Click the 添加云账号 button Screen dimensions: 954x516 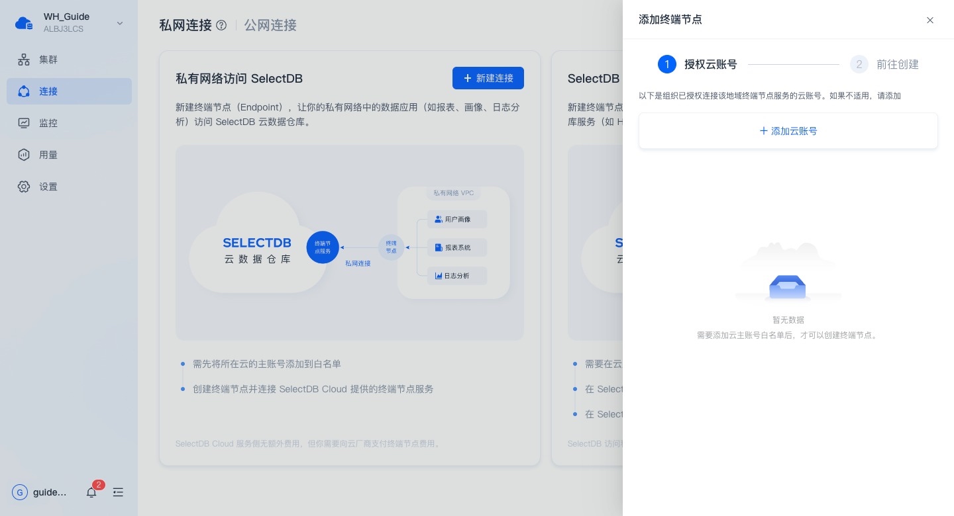coord(788,131)
